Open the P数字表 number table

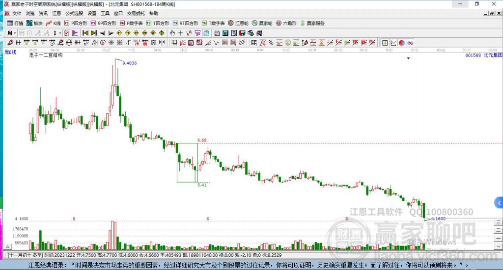click(131, 23)
